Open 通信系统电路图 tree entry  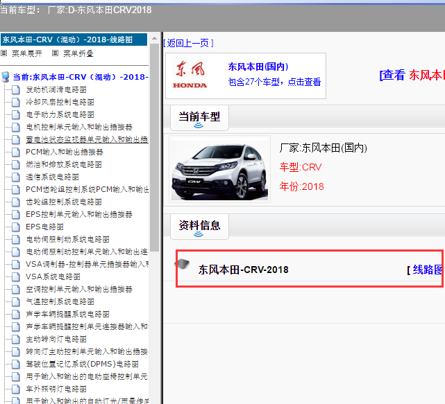(x=53, y=177)
